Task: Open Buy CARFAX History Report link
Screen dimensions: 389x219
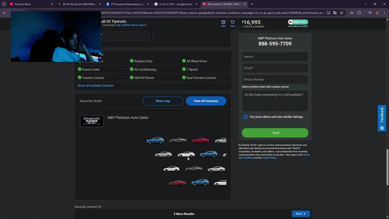Action: click(x=132, y=25)
